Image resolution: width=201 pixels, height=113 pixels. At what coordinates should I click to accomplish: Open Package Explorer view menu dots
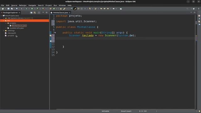coord(39,13)
